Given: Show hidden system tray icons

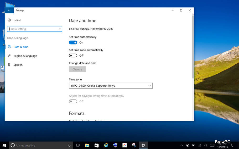Looking at the screenshot, I should click(x=181, y=145).
